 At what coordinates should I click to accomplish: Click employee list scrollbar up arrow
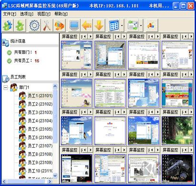(55, 87)
